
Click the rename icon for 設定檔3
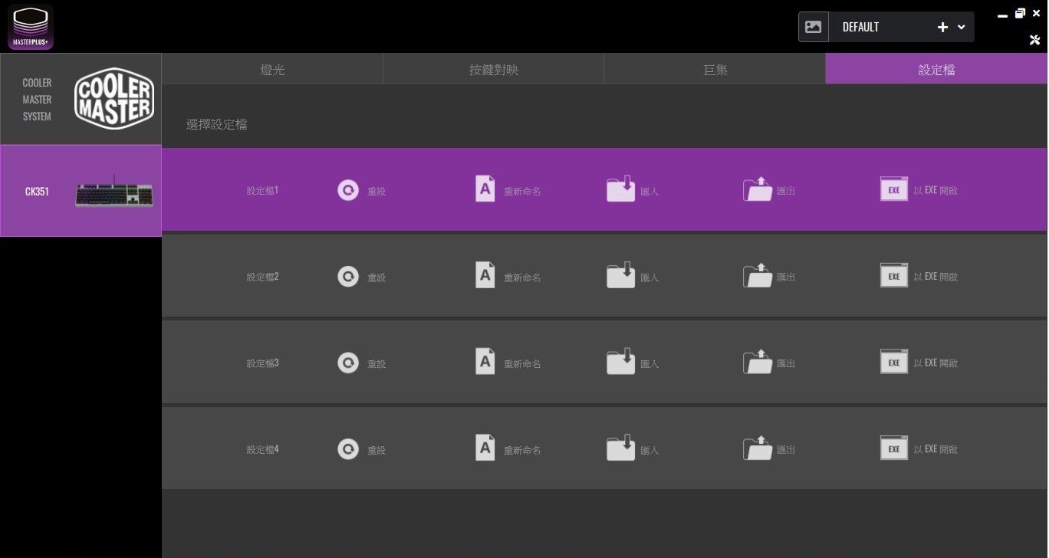pos(485,362)
